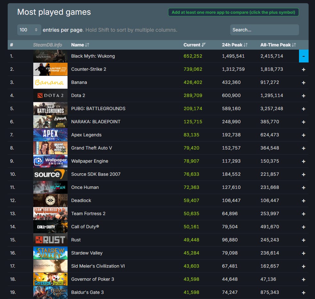The height and width of the screenshot is (299, 315).
Task: Click the # rank column header
Action: pyautogui.click(x=12, y=45)
